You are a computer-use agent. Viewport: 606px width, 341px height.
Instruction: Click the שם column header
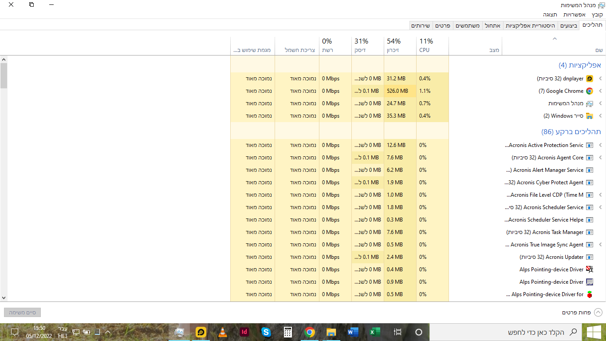(554, 45)
